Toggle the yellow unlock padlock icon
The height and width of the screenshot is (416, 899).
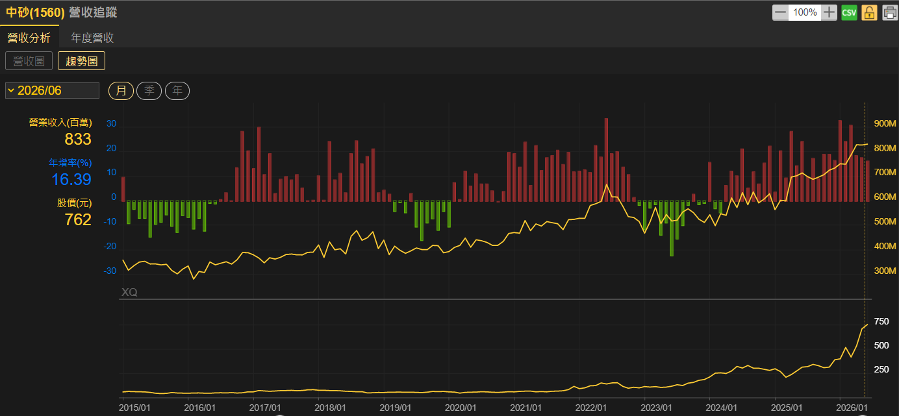click(869, 12)
